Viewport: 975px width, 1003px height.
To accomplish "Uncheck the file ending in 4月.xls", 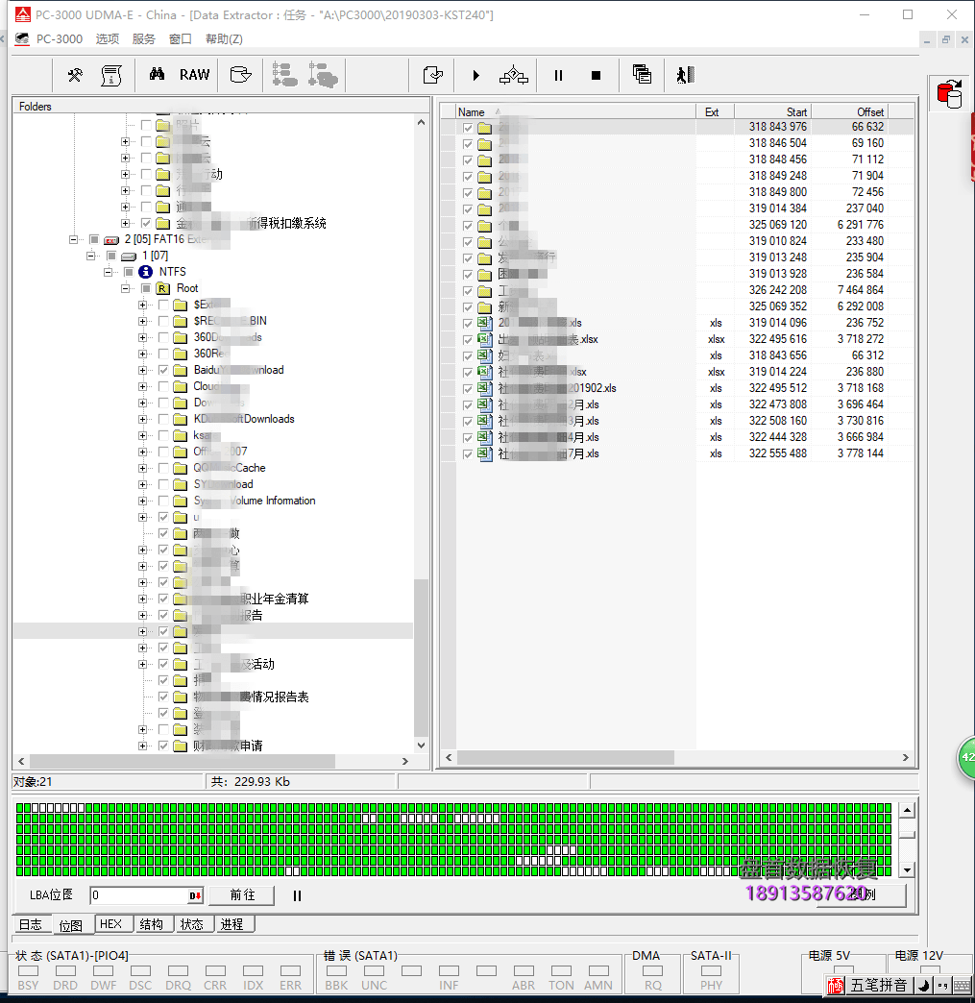I will (x=468, y=437).
